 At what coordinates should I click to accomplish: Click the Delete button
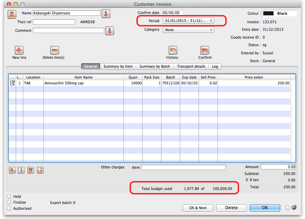231,208
